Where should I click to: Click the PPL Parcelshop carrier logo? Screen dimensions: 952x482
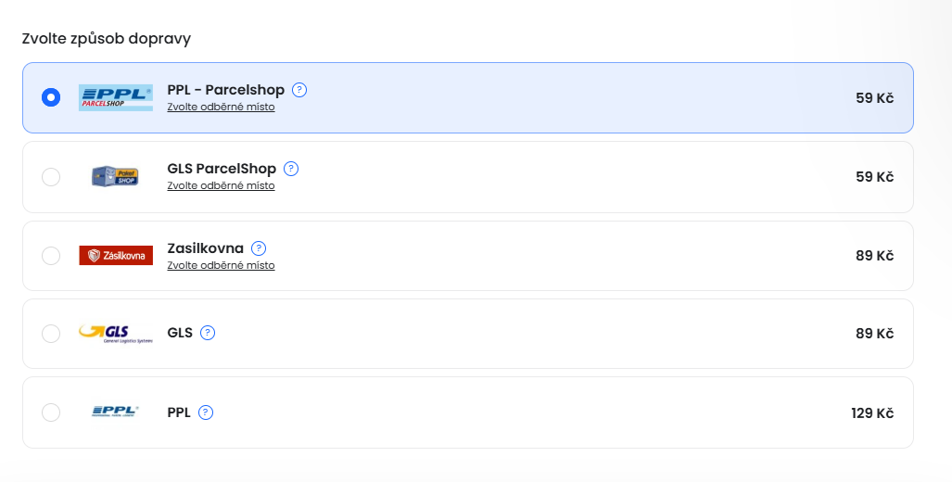click(x=116, y=97)
